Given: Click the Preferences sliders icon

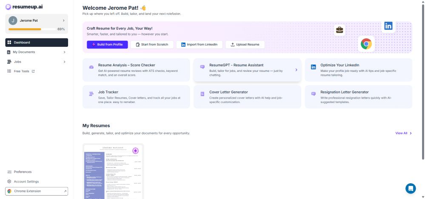Looking at the screenshot, I should [x=9, y=172].
